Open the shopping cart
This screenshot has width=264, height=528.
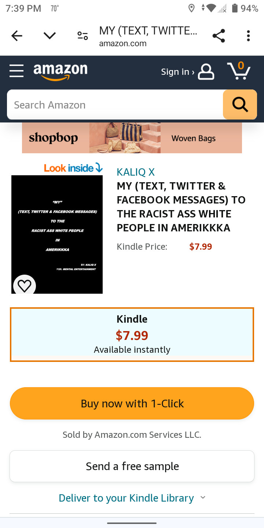tap(239, 71)
